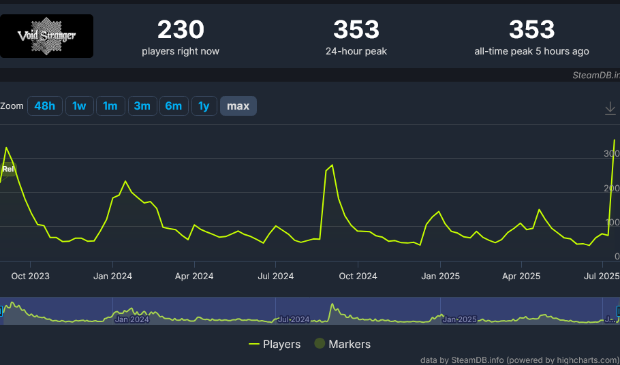Set chart zoom to 1w
This screenshot has height=365, width=620.
(80, 106)
